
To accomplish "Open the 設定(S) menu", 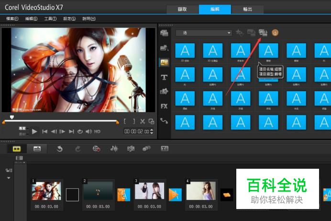I will click(x=69, y=19).
